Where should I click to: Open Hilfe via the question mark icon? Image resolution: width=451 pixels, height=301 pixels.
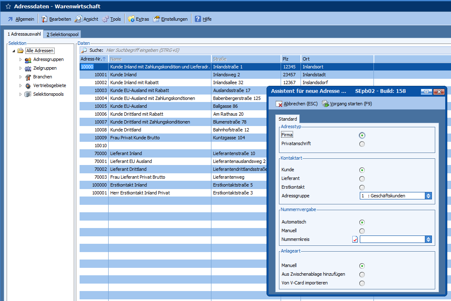[198, 19]
